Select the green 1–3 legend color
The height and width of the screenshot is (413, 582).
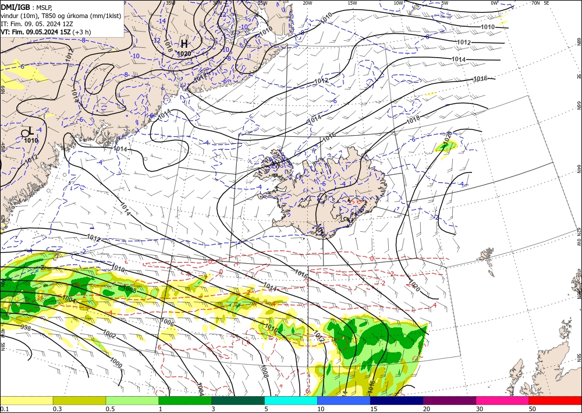[x=185, y=400]
